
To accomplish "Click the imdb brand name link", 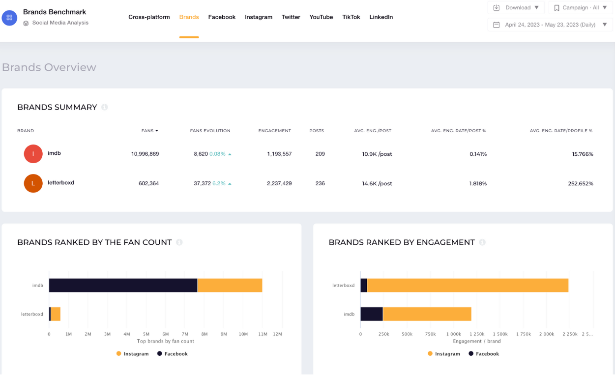I will coord(54,153).
